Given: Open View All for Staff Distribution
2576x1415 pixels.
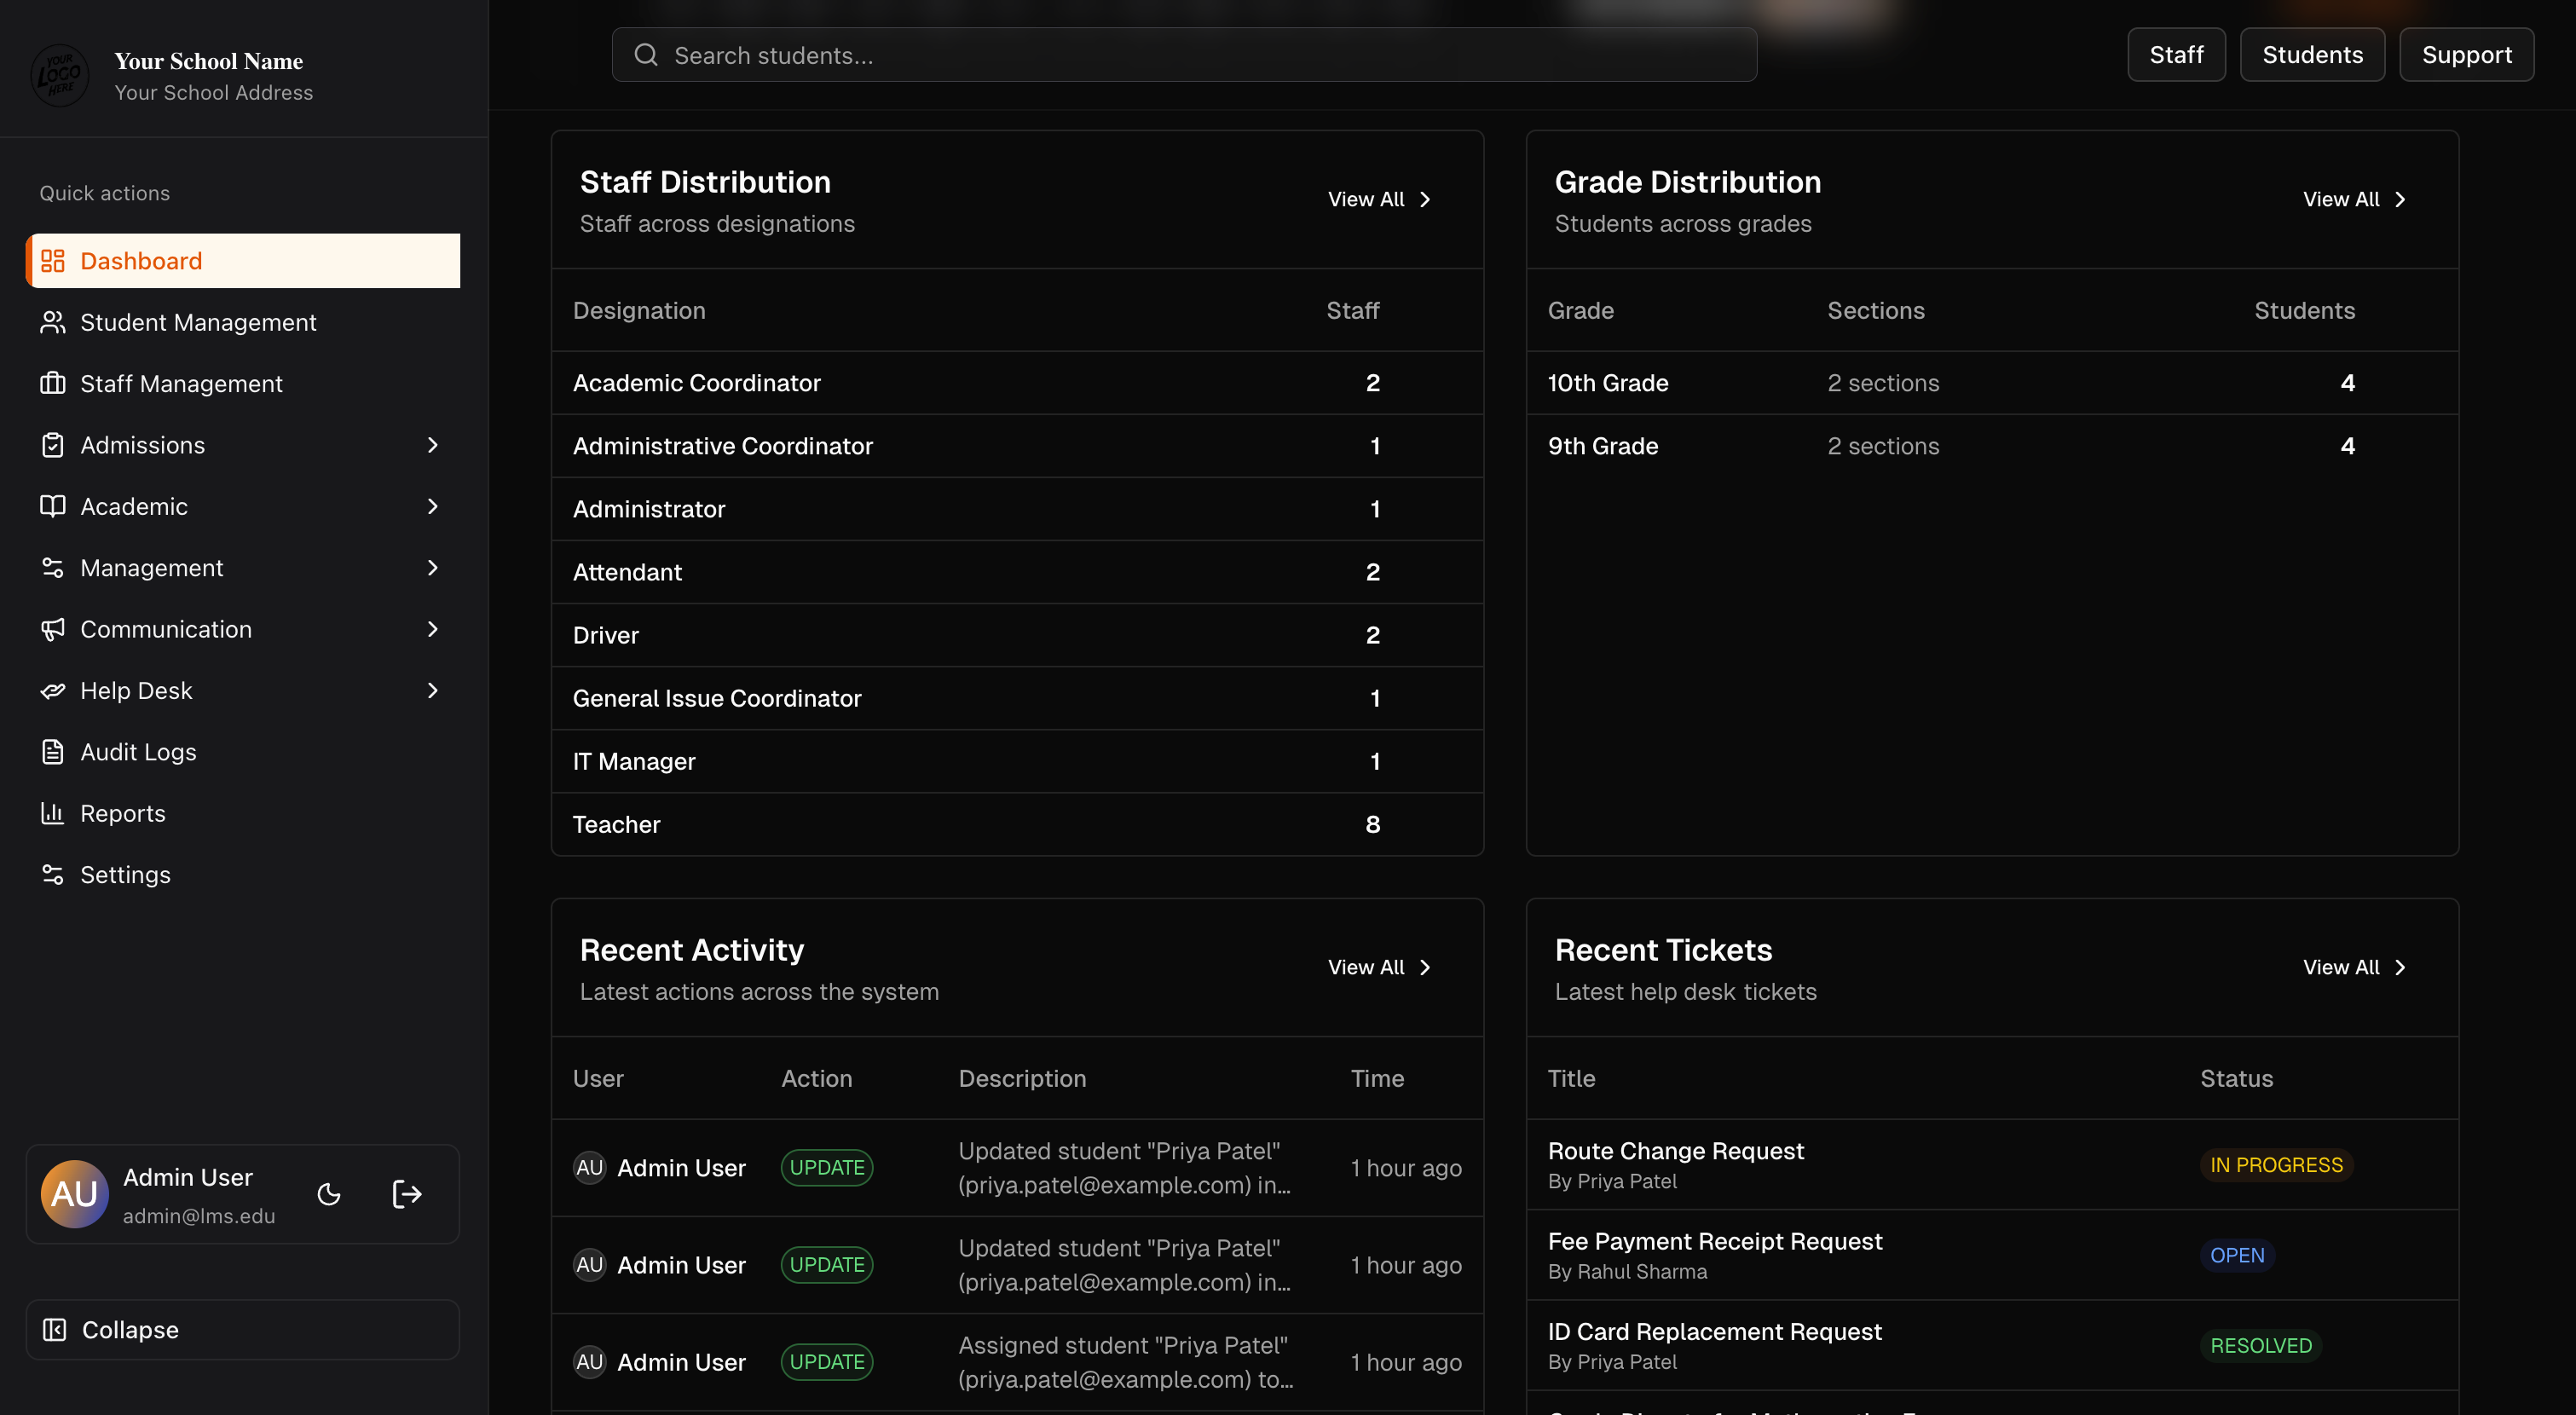Looking at the screenshot, I should pos(1378,199).
